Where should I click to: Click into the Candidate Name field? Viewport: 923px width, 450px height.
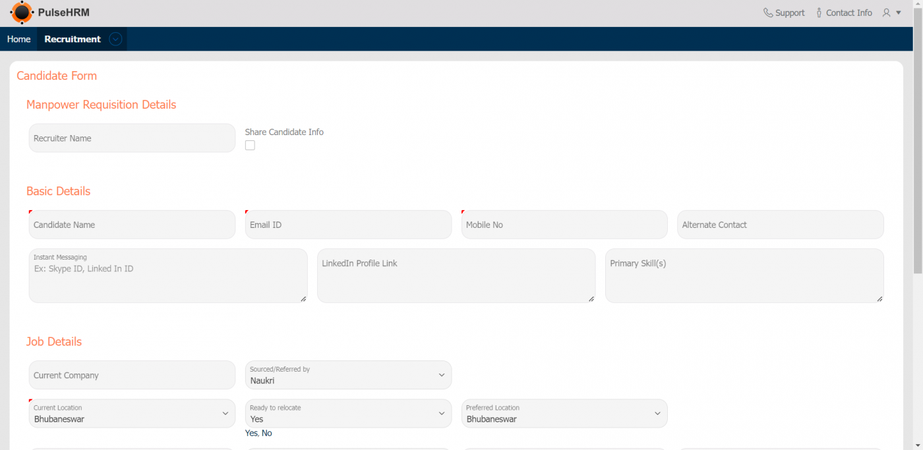132,225
